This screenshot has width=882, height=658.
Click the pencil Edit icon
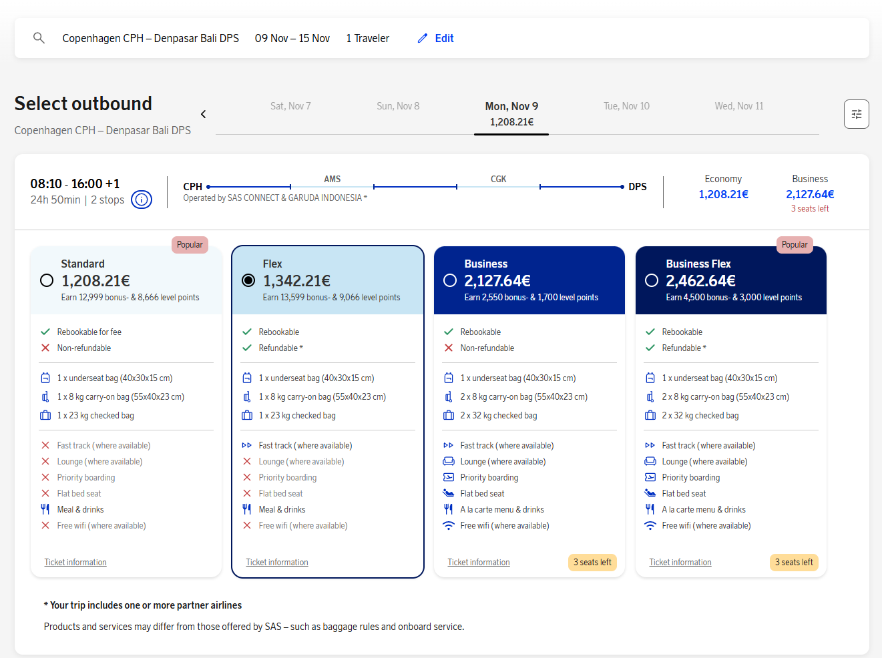(x=422, y=38)
